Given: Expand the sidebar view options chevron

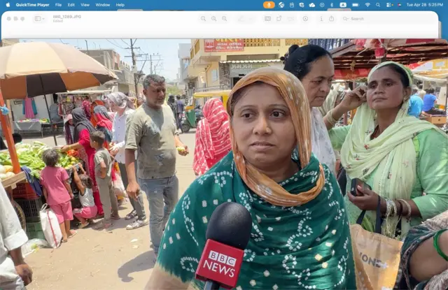Looking at the screenshot, I should [45, 18].
